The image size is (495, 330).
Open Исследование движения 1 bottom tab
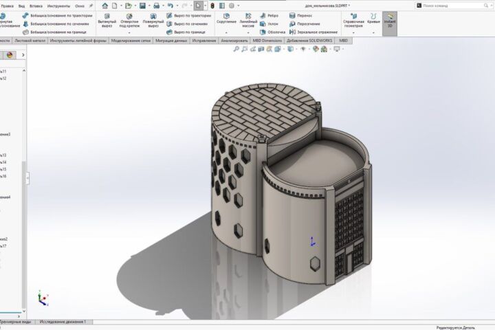coord(63,322)
